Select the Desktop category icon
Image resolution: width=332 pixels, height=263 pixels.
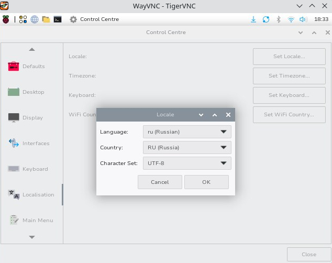click(x=14, y=92)
